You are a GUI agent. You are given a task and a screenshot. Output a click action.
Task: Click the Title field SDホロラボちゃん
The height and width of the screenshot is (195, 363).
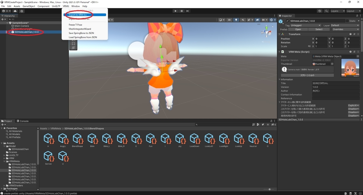336,83
